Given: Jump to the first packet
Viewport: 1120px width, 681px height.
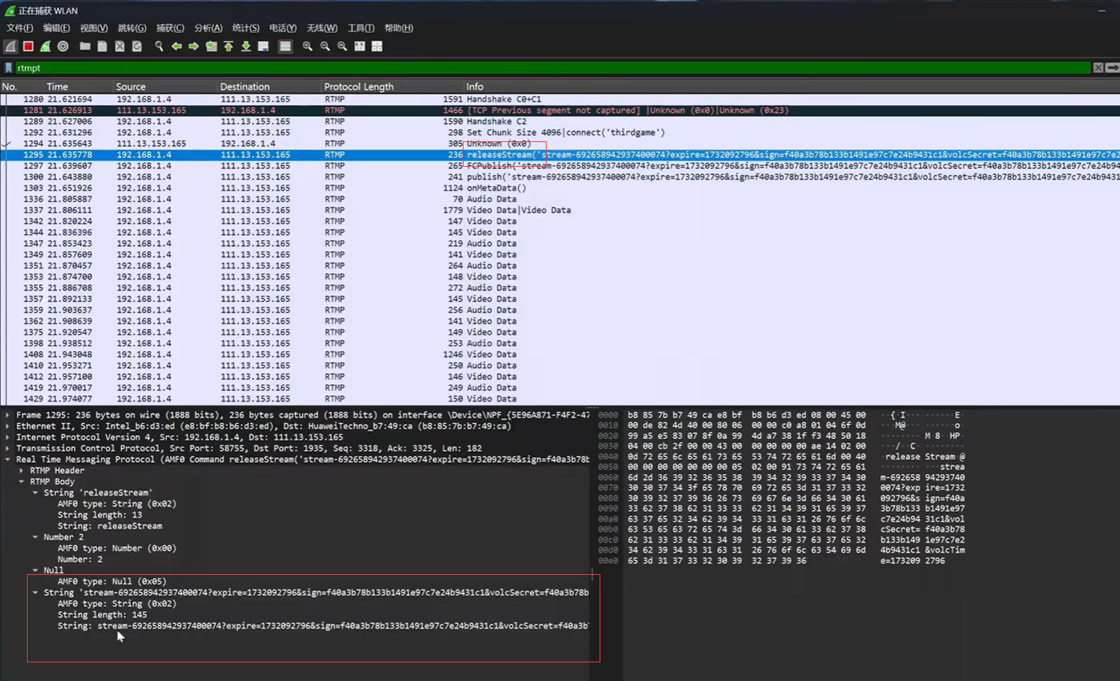Looking at the screenshot, I should (x=229, y=46).
